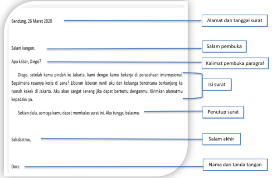Image resolution: width=272 pixels, height=178 pixels.
Task: Select the line starting 'Bagaimana rasanya kerja di sana?'
Action: pyautogui.click(x=97, y=83)
